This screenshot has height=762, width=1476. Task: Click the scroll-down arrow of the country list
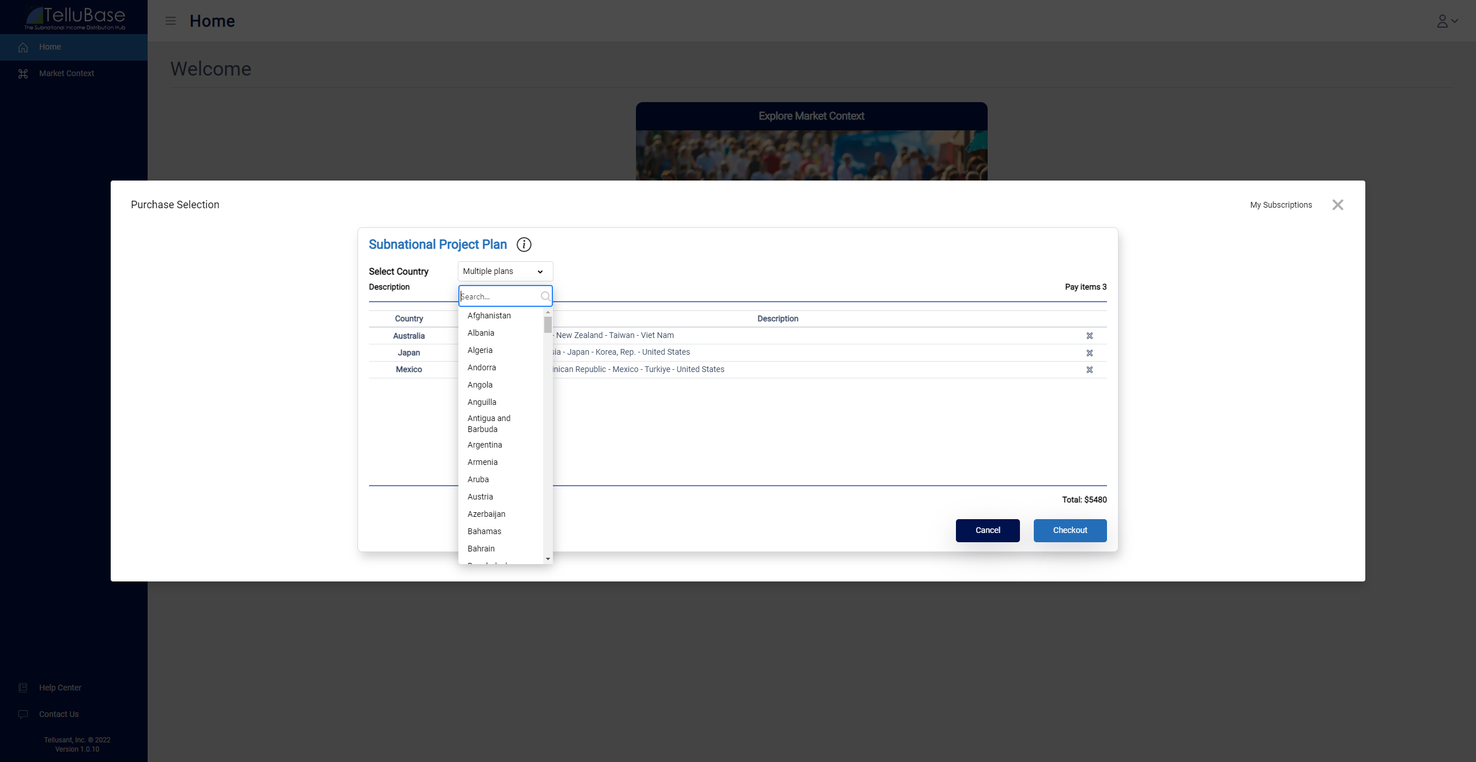coord(548,558)
